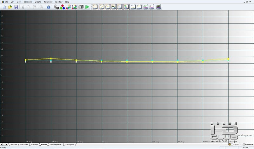Open the File menu

(x=6, y=2)
